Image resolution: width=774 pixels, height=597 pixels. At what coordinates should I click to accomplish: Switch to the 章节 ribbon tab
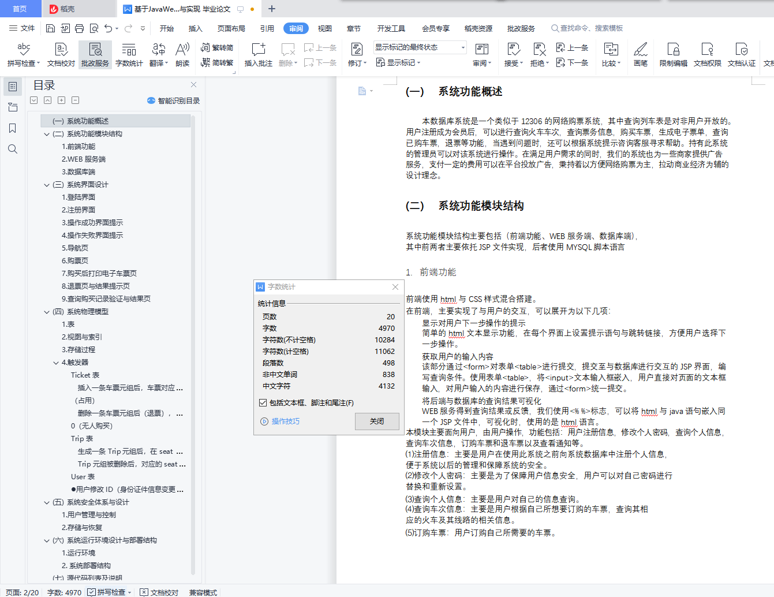tap(354, 28)
